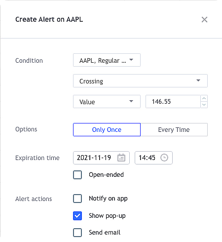Click the 2021-11-19 expiration date field
The height and width of the screenshot is (242, 222).
point(101,158)
